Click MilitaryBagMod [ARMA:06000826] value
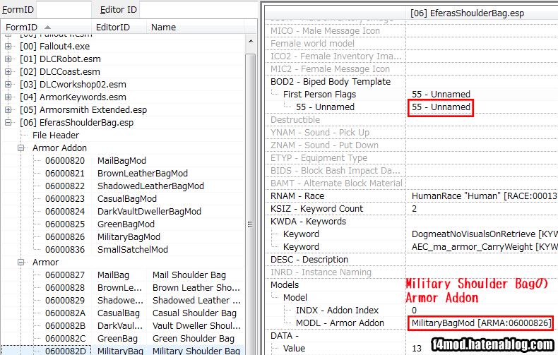This screenshot has width=558, height=355. pyautogui.click(x=481, y=323)
